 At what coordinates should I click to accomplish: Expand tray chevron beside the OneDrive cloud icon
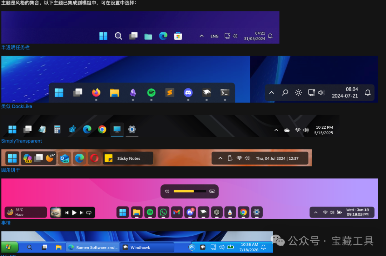(x=276, y=130)
